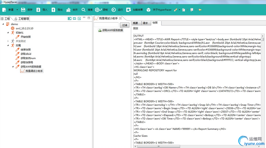Expand the 并发测试 tree node
The width and height of the screenshot is (266, 148).
(8, 41)
